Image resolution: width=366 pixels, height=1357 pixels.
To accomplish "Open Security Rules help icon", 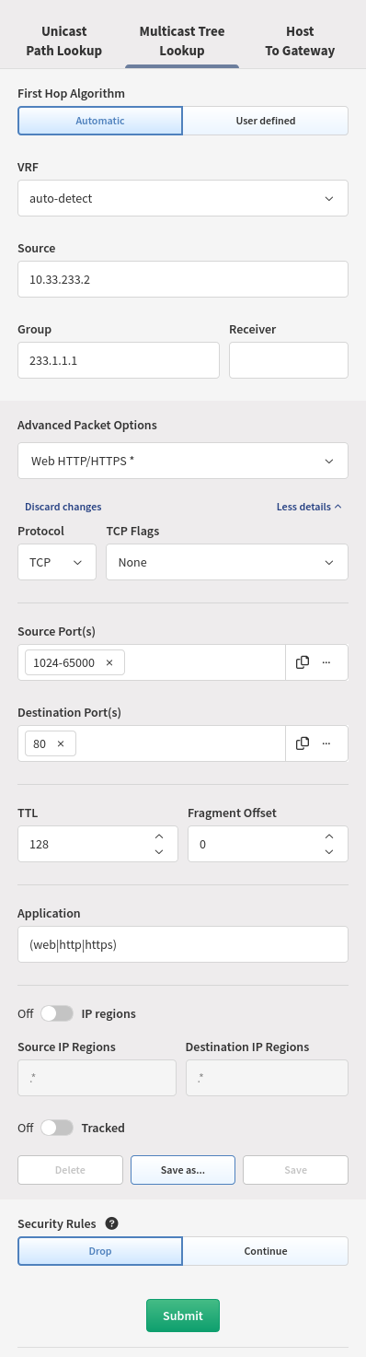I will click(x=112, y=1223).
